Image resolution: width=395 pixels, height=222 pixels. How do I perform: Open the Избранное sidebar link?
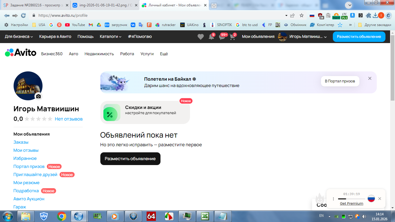pos(25,158)
